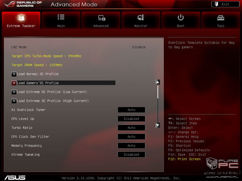Image resolution: width=242 pixels, height=181 pixels.
Task: Click the Memory Frequency label
Action: pyautogui.click(x=26, y=146)
